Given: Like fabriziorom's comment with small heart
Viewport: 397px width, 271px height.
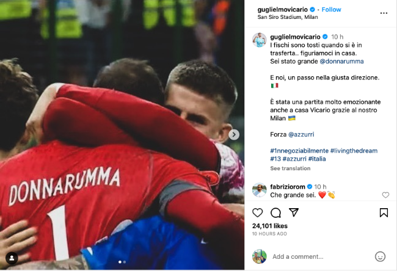Looking at the screenshot, I should click(x=385, y=195).
